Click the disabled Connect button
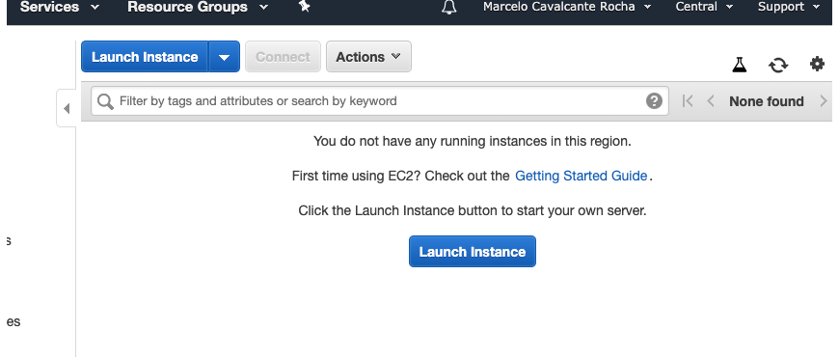Viewport: 839px width, 357px height. click(x=284, y=57)
